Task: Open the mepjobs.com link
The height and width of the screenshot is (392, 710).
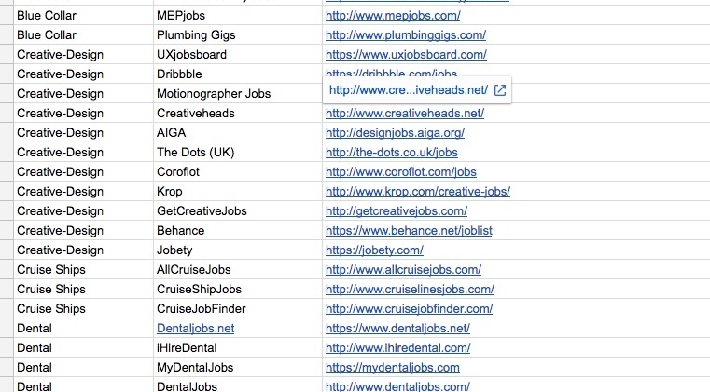Action: (x=393, y=16)
